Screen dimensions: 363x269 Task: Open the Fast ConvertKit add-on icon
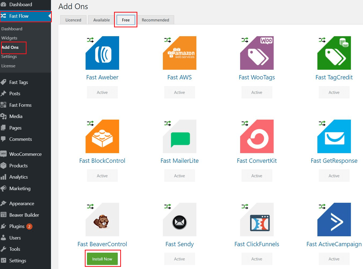(x=257, y=136)
